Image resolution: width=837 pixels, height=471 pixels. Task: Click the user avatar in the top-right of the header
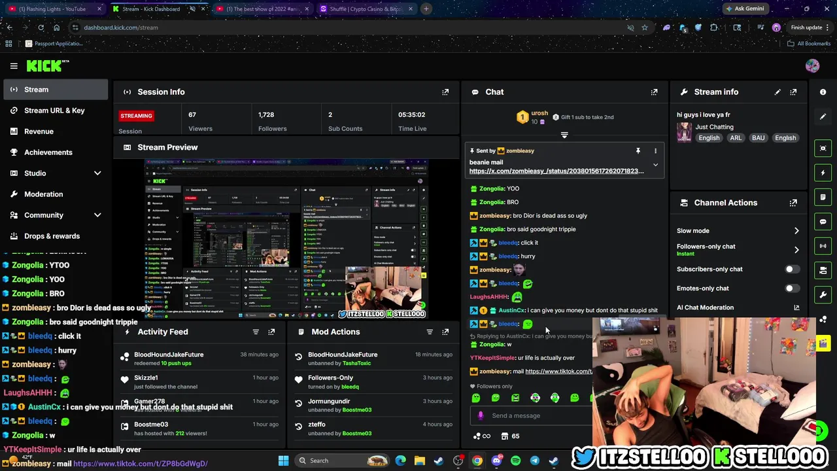pos(812,65)
